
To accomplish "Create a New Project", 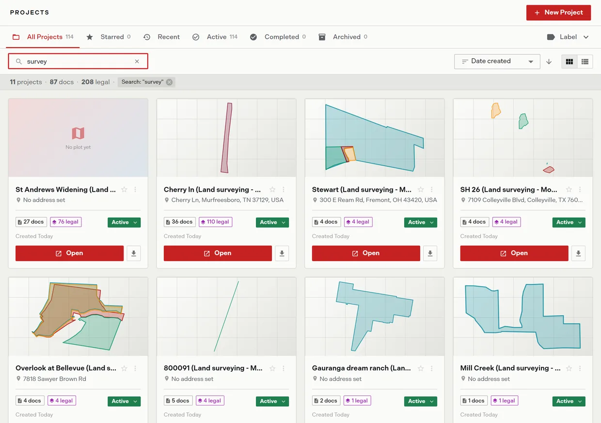I will tap(558, 13).
